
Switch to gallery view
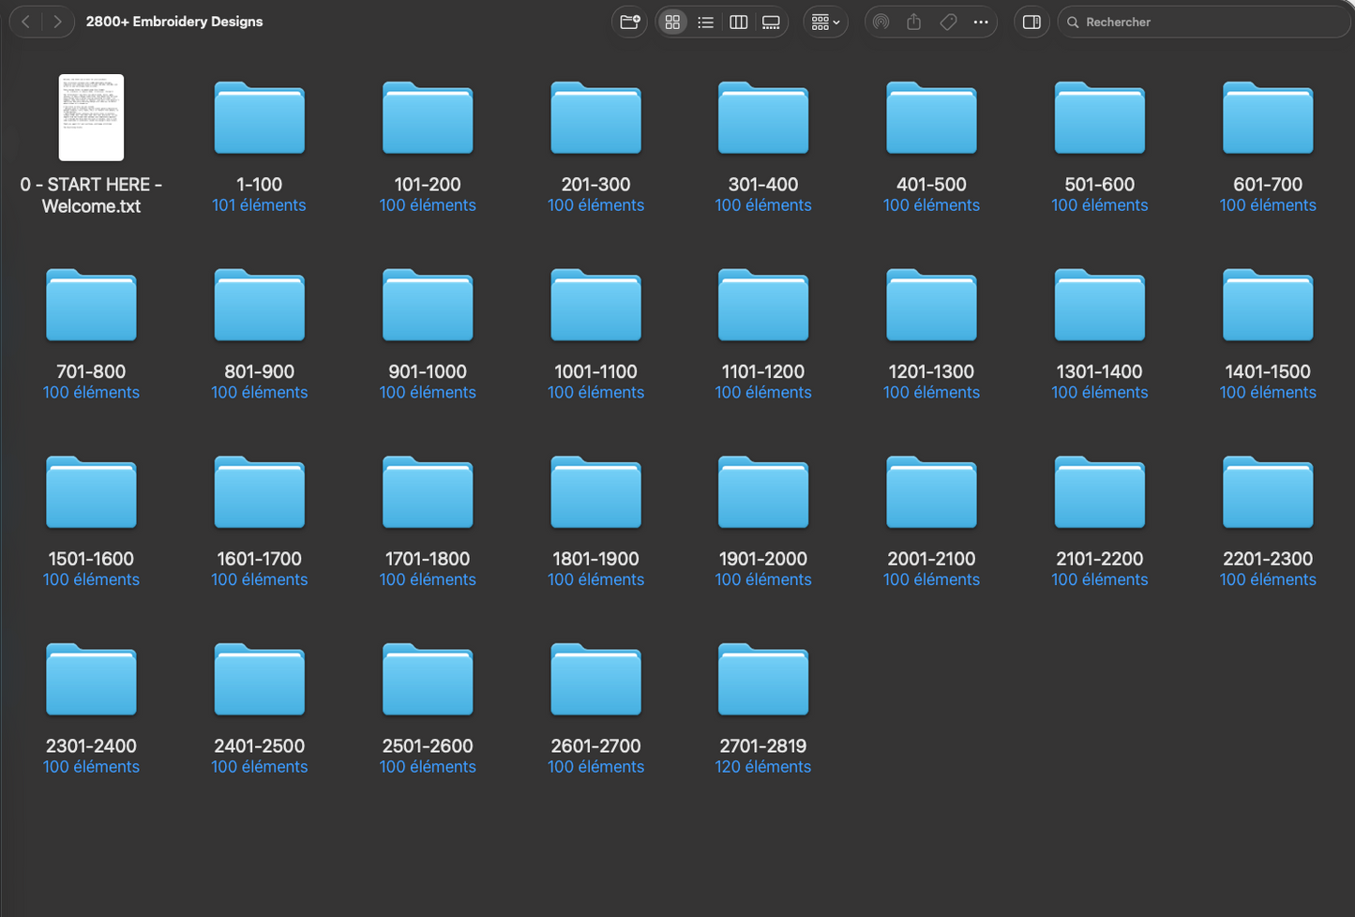click(771, 22)
